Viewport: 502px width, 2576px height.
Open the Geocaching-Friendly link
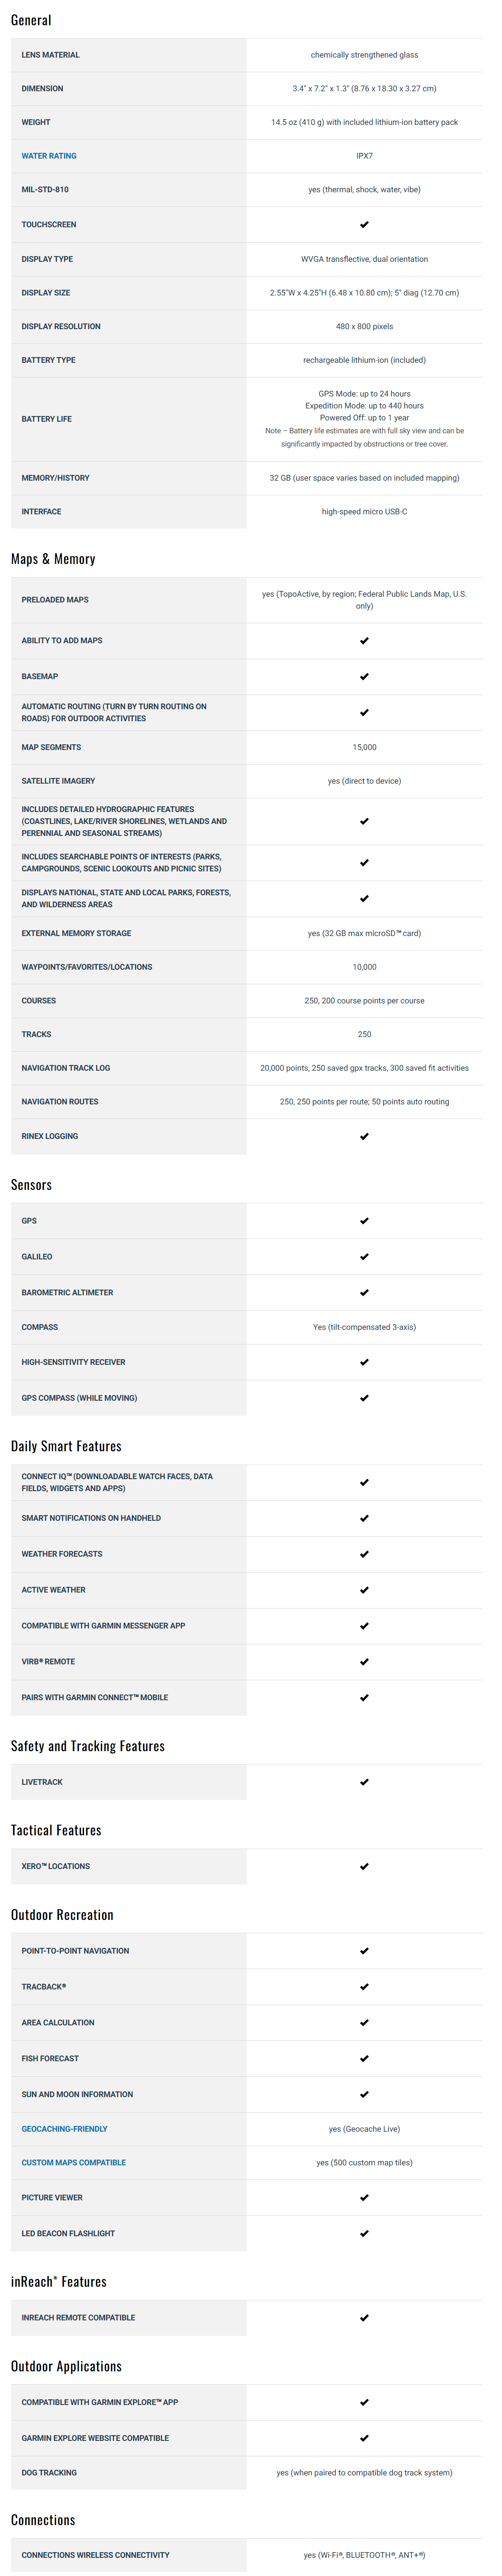[64, 2129]
